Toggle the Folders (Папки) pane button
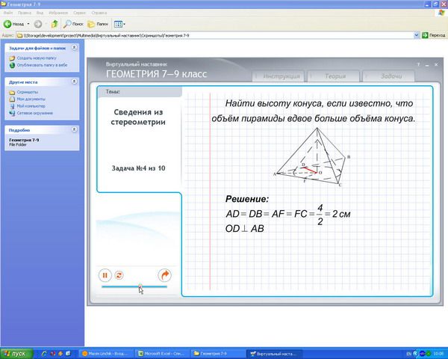The width and height of the screenshot is (448, 359). (99, 24)
